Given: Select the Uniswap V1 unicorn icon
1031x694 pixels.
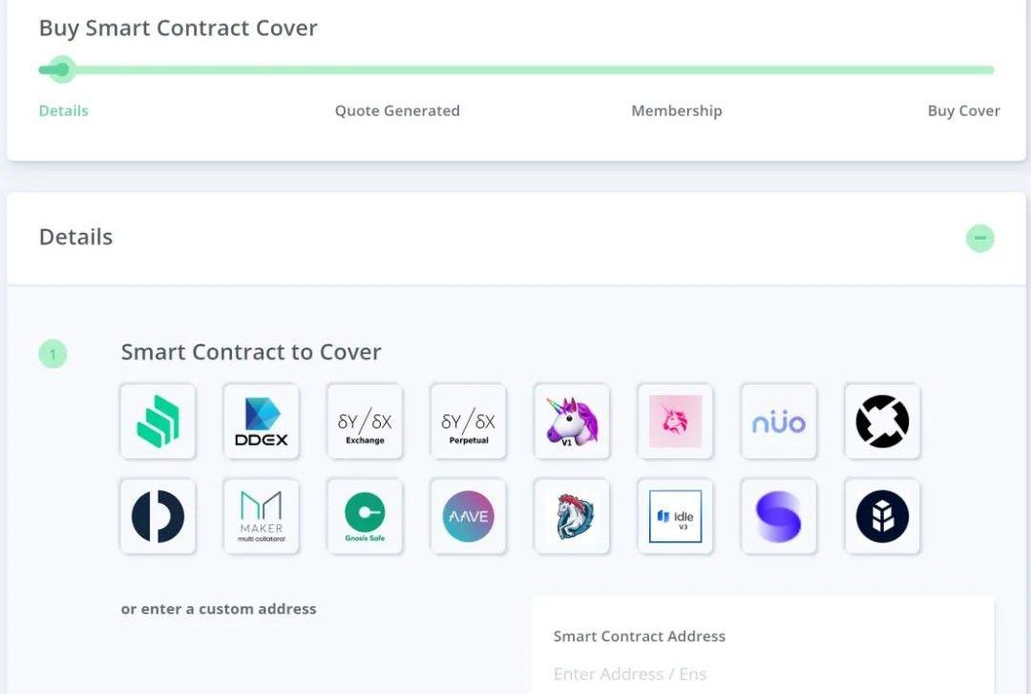Looking at the screenshot, I should 572,422.
